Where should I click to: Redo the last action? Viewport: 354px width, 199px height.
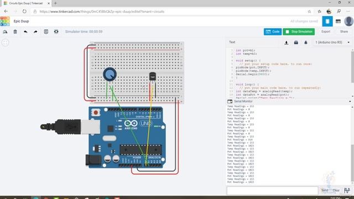point(35,32)
